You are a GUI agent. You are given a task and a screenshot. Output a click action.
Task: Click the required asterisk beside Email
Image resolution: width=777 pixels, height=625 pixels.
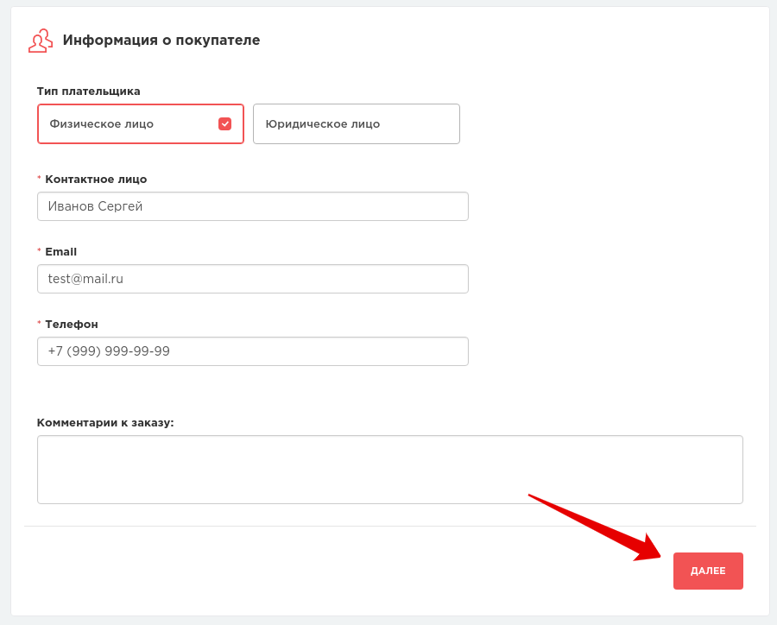point(39,252)
